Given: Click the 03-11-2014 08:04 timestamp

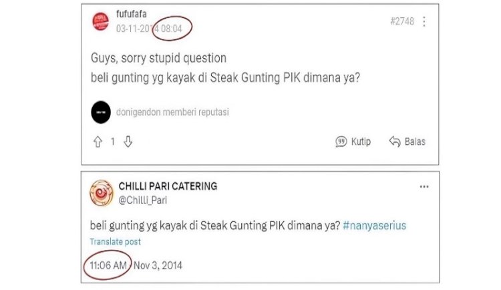Looking at the screenshot, I should pos(149,29).
